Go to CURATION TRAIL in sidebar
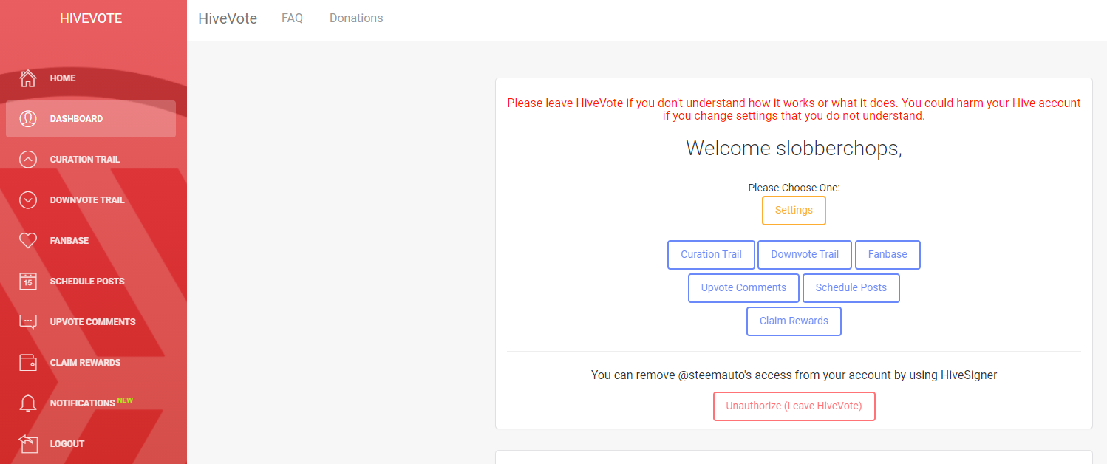 click(x=91, y=160)
